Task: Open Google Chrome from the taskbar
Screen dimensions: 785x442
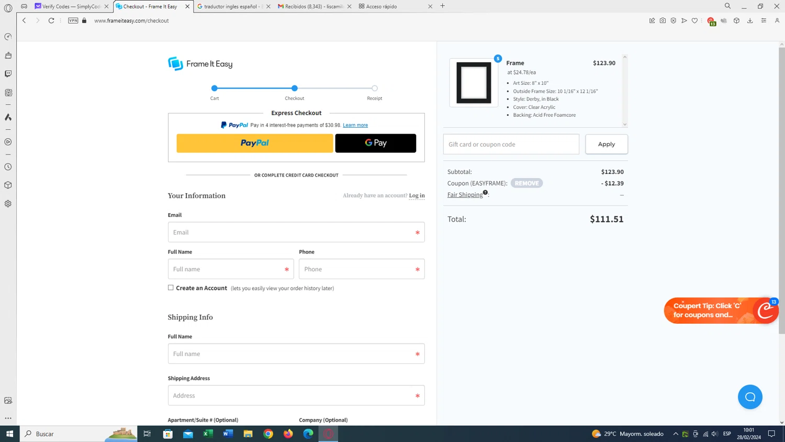Action: point(268,434)
